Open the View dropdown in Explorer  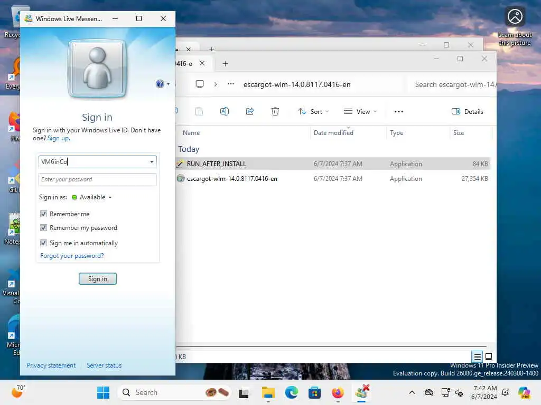pyautogui.click(x=360, y=111)
